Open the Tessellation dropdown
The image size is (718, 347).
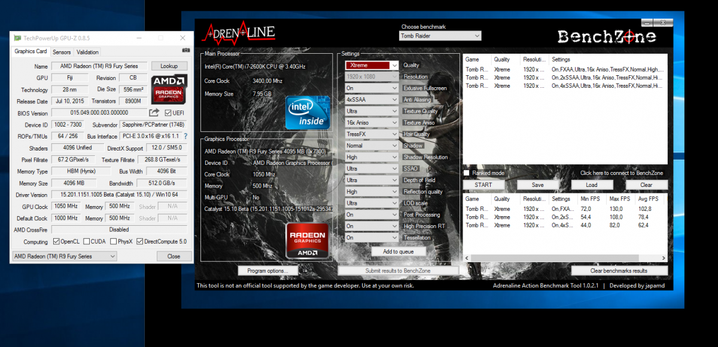(372, 238)
